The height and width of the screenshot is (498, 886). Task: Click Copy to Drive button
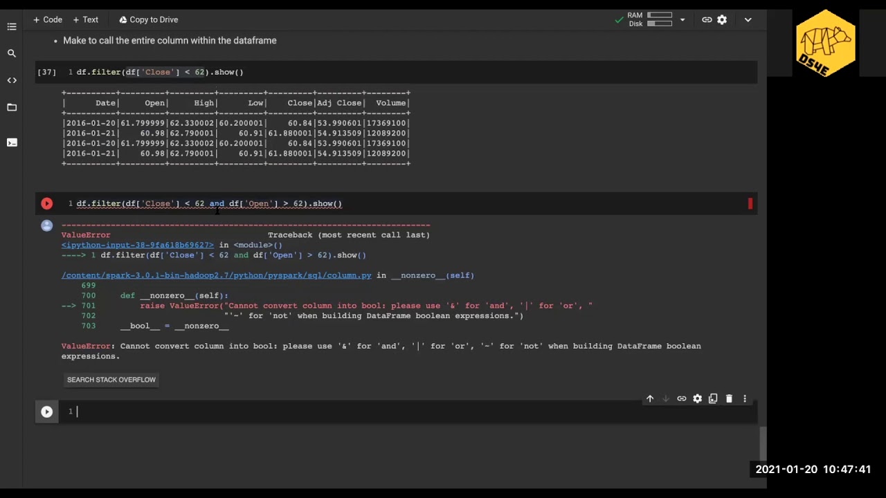pyautogui.click(x=148, y=19)
